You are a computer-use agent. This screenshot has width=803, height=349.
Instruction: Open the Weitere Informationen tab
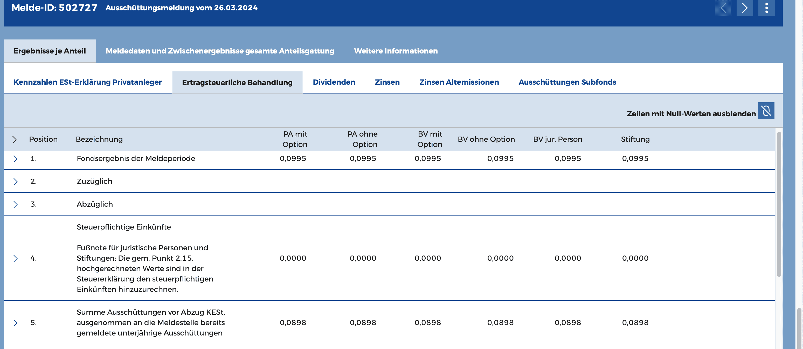396,51
